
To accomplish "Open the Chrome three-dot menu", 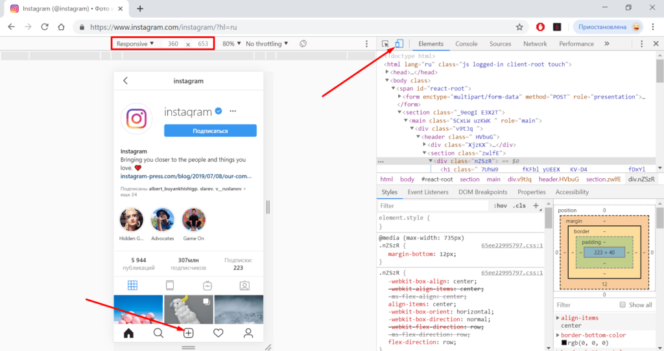I will (653, 27).
